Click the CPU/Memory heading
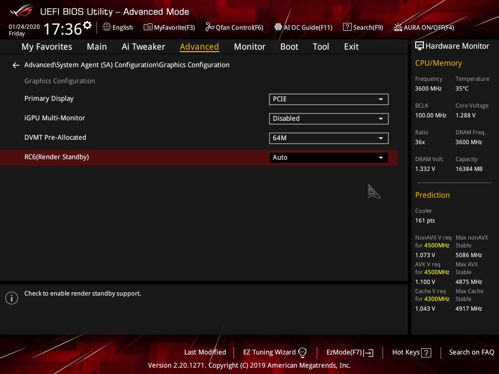 click(439, 63)
